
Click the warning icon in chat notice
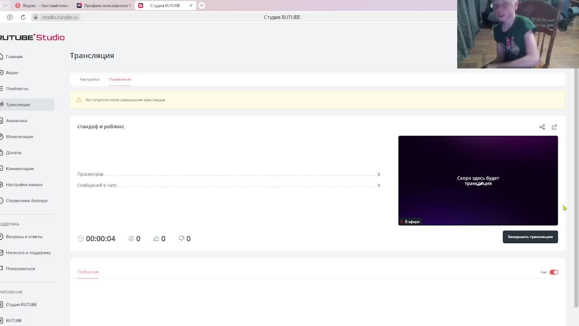[x=79, y=100]
